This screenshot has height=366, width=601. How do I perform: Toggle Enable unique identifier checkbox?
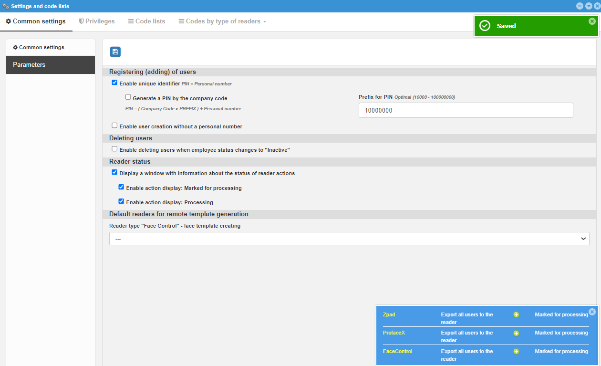coord(114,83)
